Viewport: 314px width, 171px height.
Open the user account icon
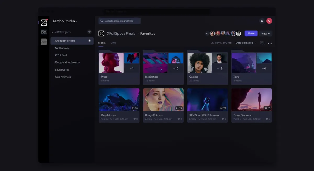[x=262, y=21]
